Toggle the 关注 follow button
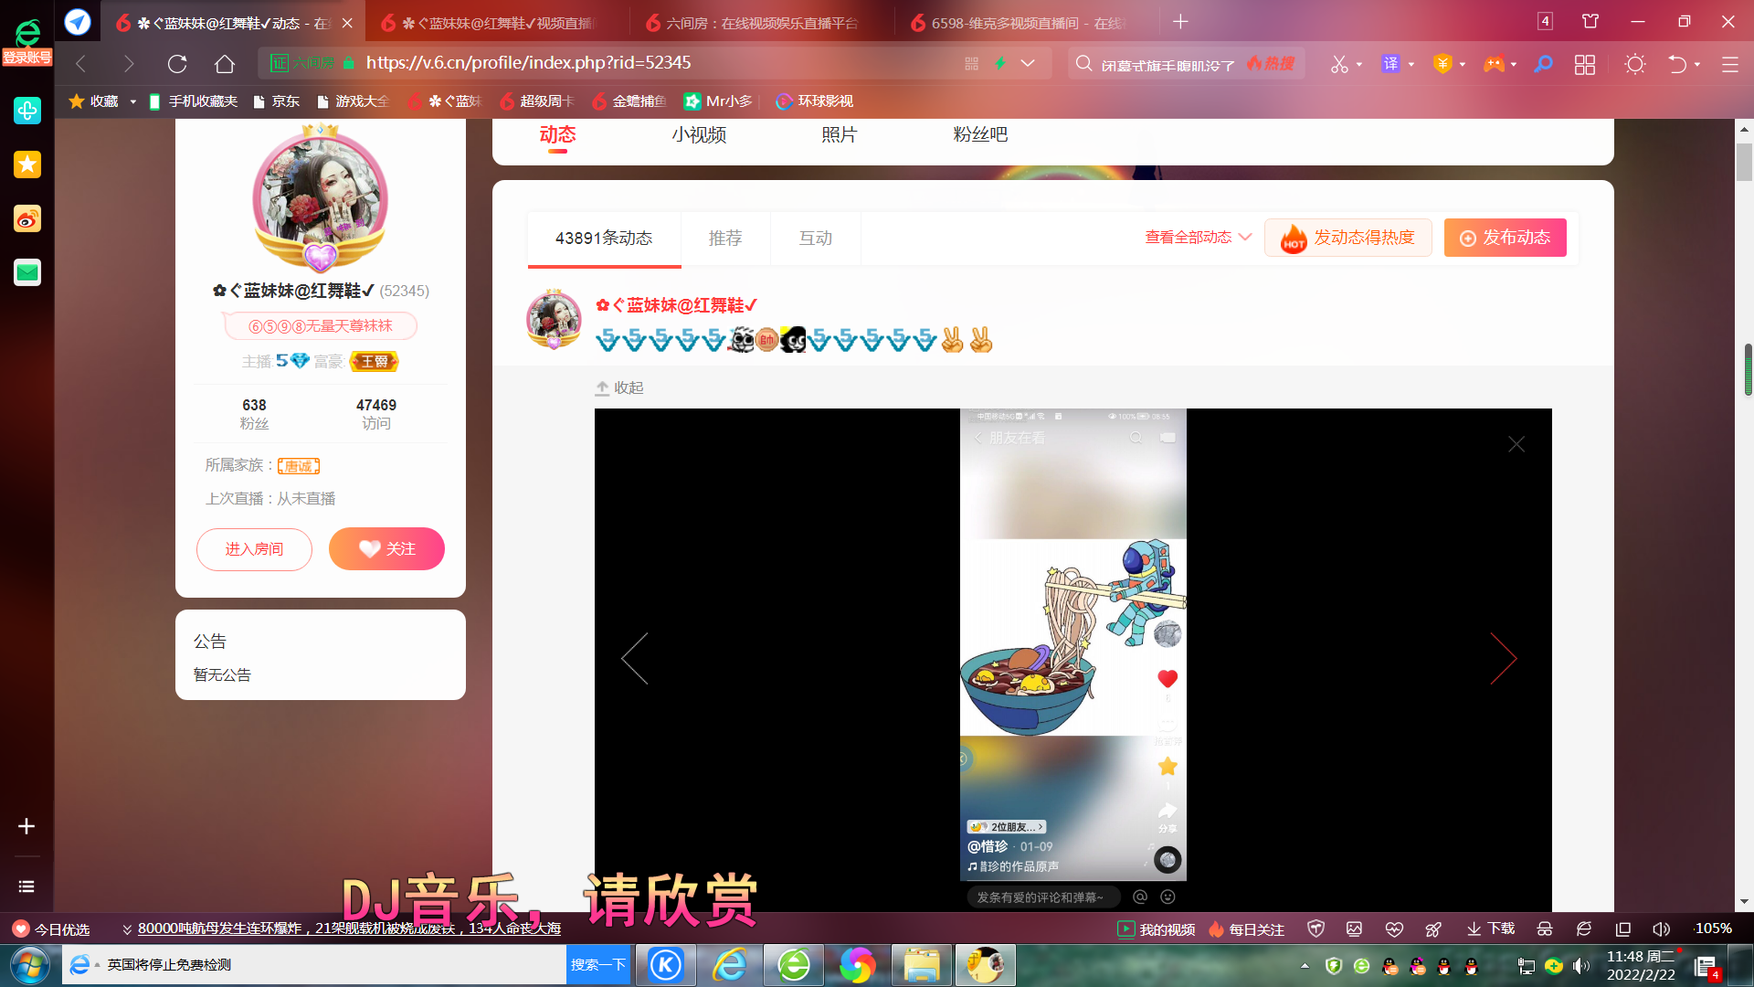1754x987 pixels. [386, 549]
